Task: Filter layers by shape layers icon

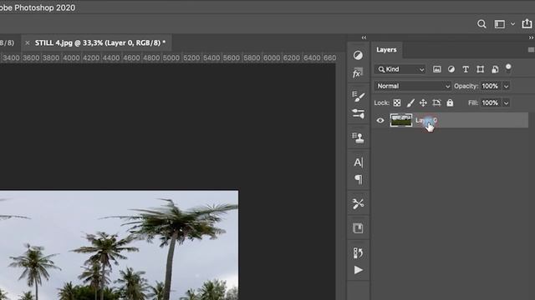Action: [480, 69]
